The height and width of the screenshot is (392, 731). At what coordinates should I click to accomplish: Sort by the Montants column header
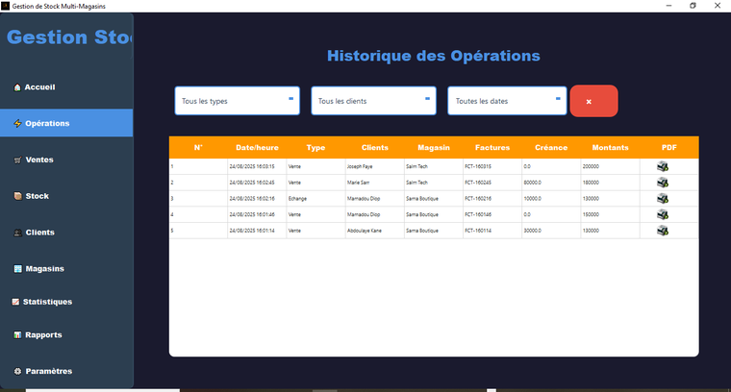pyautogui.click(x=610, y=148)
